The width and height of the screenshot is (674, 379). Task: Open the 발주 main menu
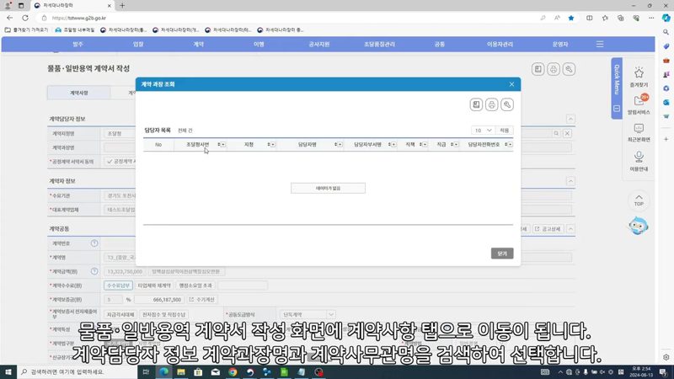(78, 45)
